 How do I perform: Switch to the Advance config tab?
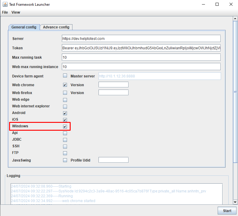[56, 27]
